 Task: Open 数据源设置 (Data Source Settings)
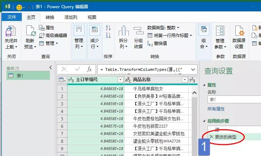[x=239, y=32]
